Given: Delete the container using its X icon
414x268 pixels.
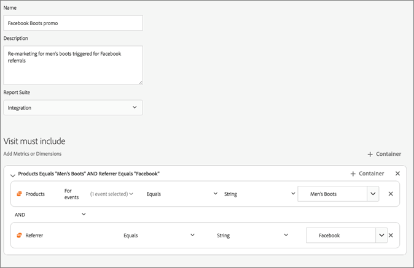Looking at the screenshot, I should tap(397, 174).
